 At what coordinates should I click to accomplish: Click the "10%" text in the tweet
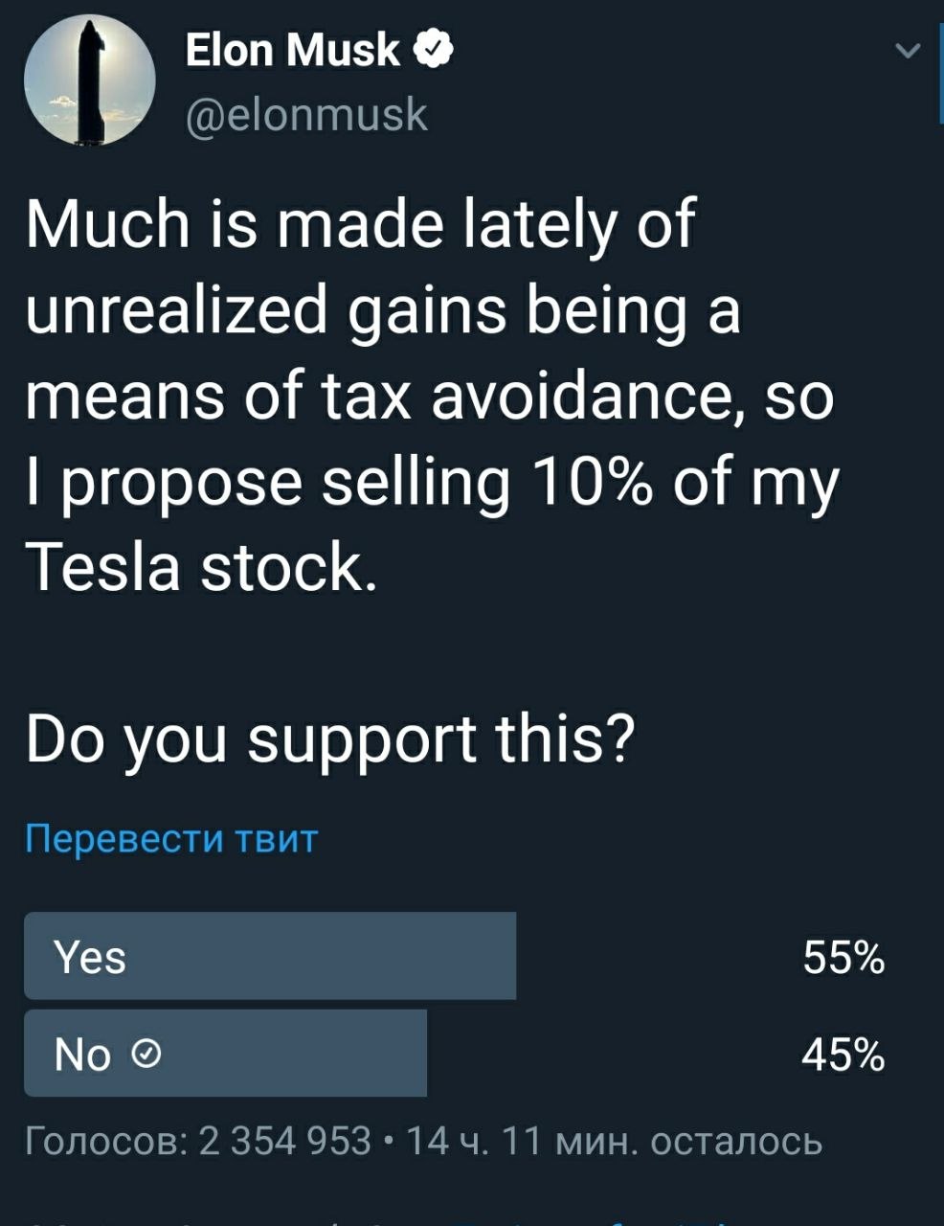594,482
